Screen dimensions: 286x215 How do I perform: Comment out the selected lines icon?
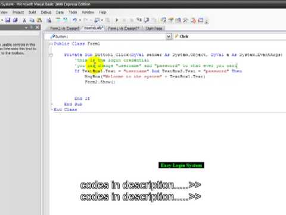pos(58,20)
